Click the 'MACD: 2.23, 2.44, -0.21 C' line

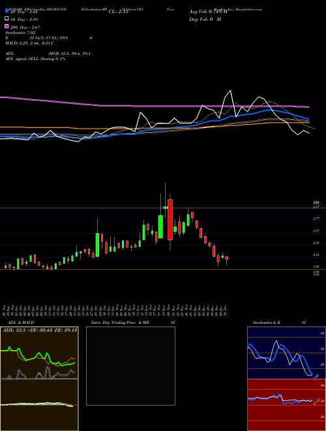(x=29, y=43)
